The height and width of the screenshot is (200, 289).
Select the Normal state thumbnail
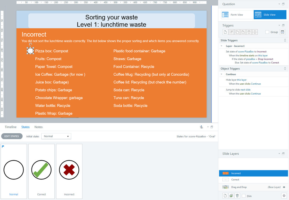tap(14, 171)
